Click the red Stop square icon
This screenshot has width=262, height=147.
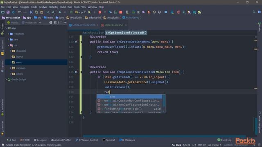[121, 12]
